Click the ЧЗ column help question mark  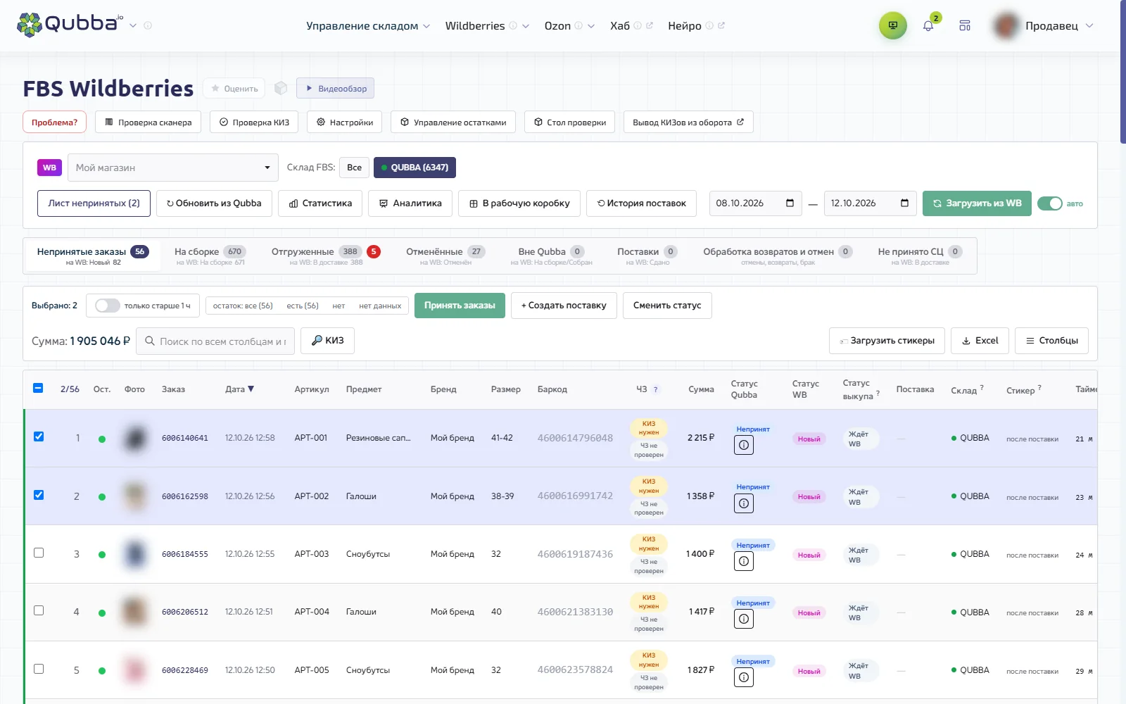coord(656,389)
